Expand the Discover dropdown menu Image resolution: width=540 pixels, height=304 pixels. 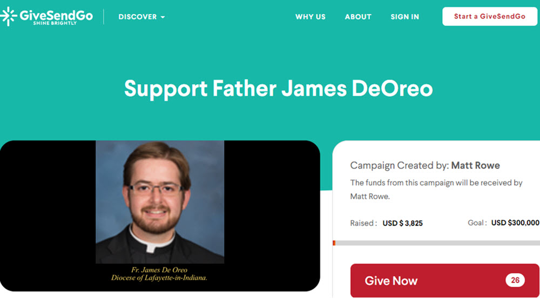(141, 17)
